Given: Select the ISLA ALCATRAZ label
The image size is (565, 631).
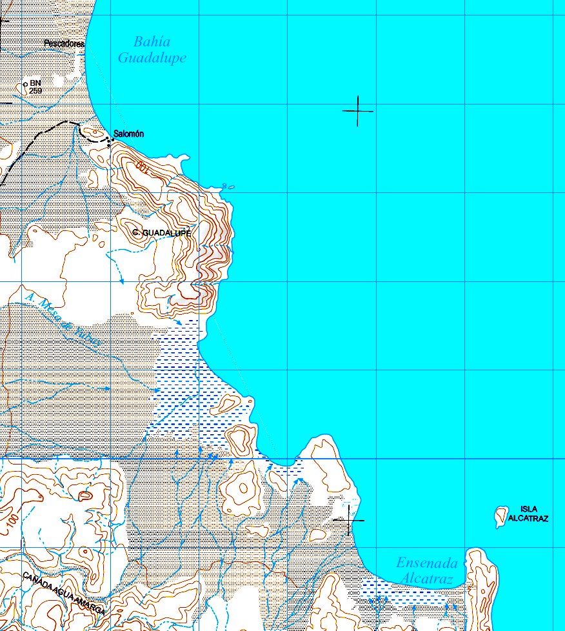Looking at the screenshot, I should [528, 514].
